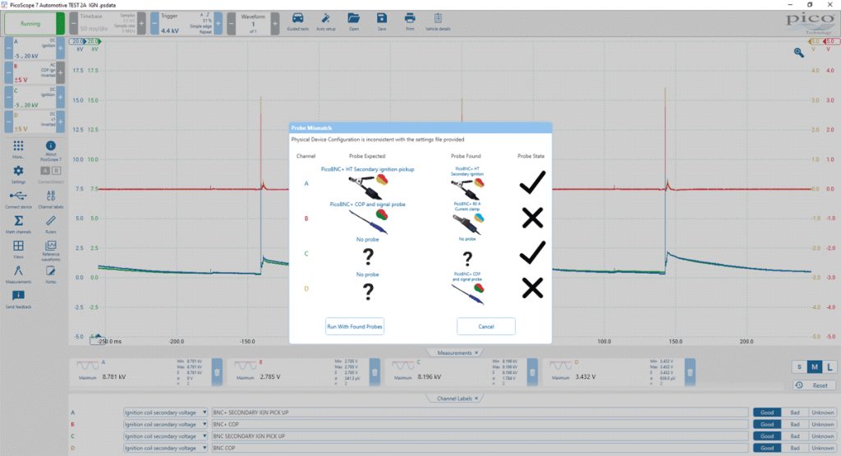Click Send feedback icon
This screenshot has width=841, height=456.
coord(18,299)
